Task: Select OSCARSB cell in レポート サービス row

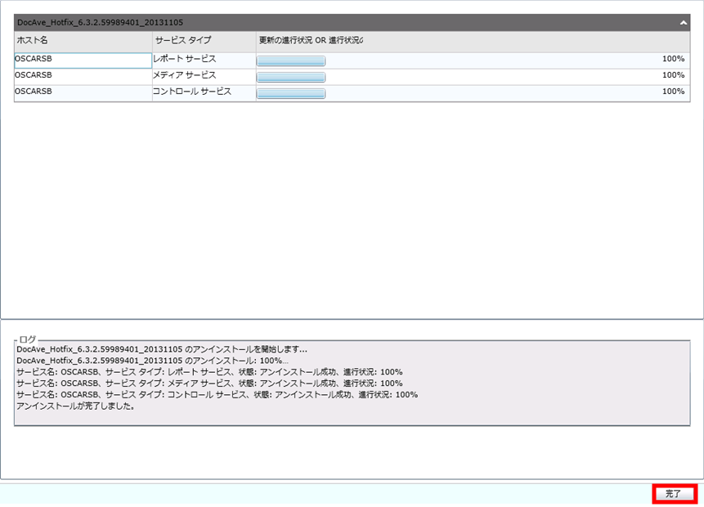Action: click(83, 61)
